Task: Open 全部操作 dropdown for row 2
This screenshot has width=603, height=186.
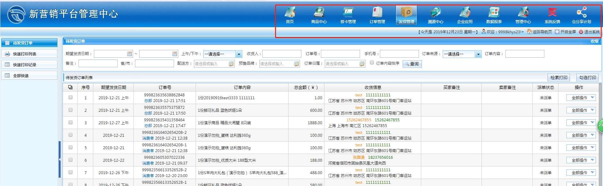Action: [592, 110]
